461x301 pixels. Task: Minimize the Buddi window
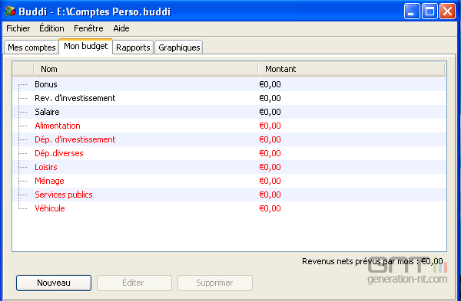(x=412, y=11)
